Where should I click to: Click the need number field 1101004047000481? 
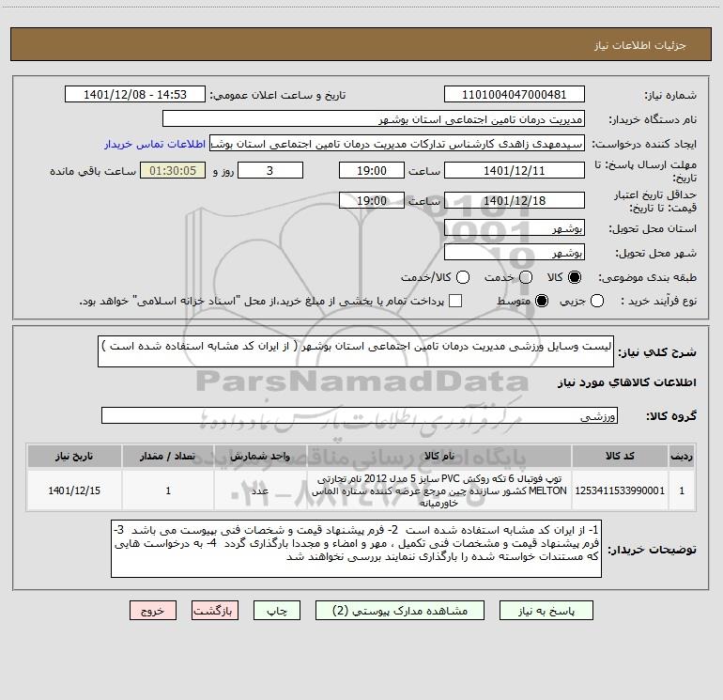pos(515,94)
